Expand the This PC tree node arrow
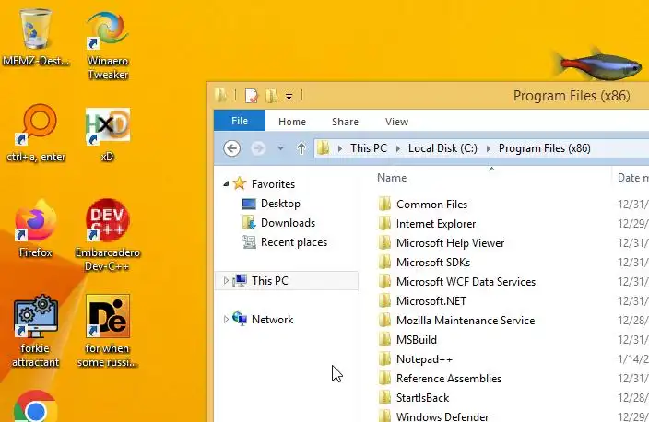The image size is (649, 422). coord(226,281)
